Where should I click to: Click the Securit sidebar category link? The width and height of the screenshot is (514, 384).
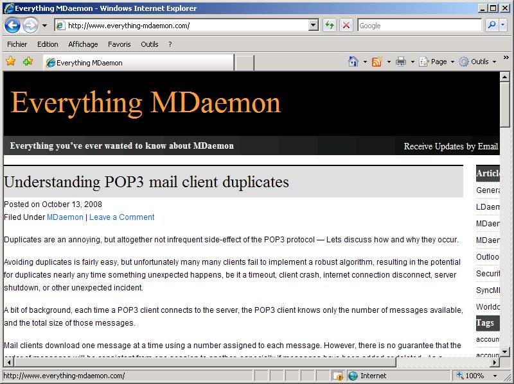click(488, 274)
